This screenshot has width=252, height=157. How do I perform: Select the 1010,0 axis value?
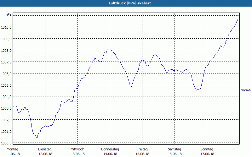pyautogui.click(x=6, y=27)
